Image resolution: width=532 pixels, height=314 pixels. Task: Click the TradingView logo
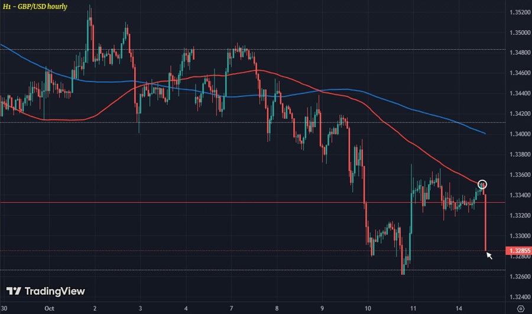tap(46, 291)
